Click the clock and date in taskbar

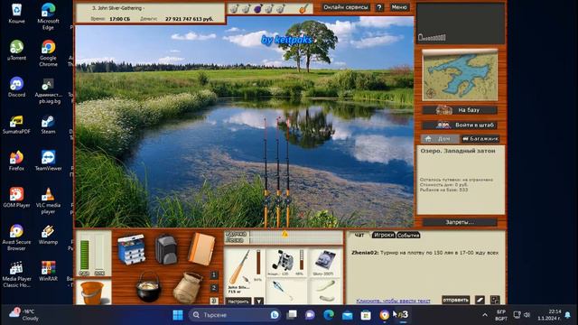click(x=549, y=315)
